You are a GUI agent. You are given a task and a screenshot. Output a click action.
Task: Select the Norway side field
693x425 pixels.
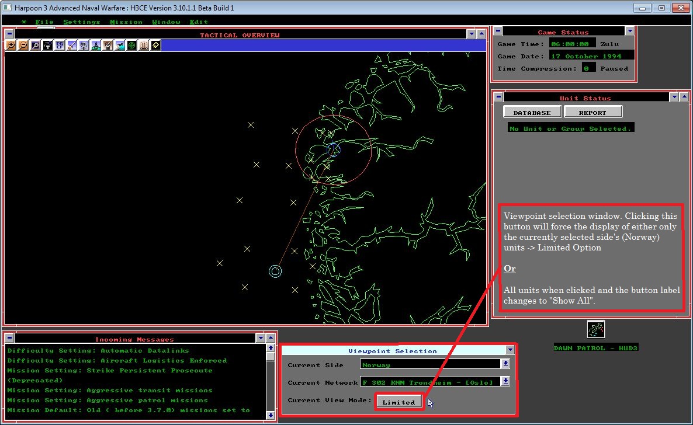click(x=430, y=364)
